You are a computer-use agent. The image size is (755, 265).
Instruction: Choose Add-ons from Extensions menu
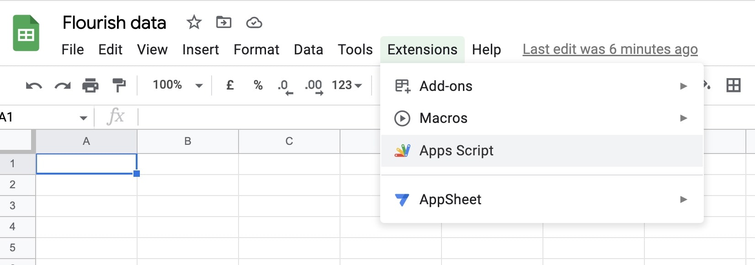pyautogui.click(x=542, y=86)
